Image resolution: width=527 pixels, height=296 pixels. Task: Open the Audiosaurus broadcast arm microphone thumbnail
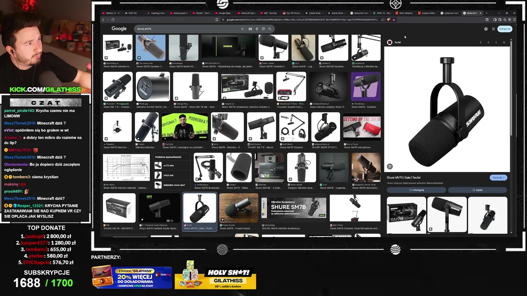point(208,168)
